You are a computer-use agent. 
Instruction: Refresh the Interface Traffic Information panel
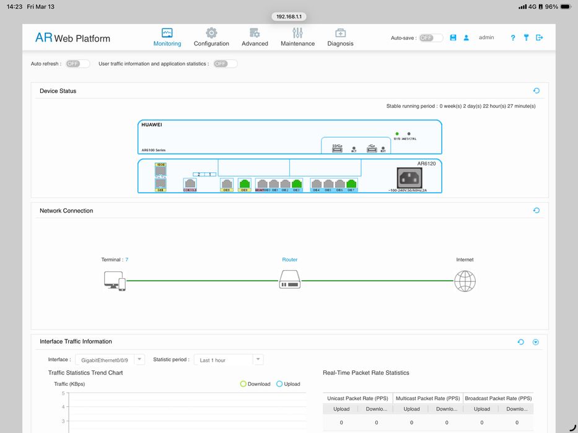pos(521,342)
